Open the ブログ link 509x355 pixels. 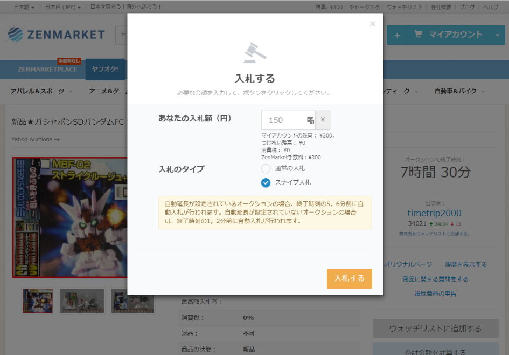point(467,7)
